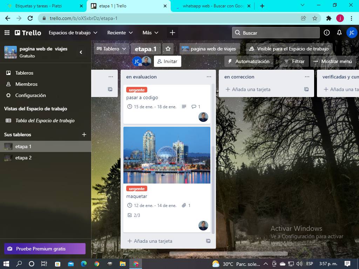
Task: Bookmark the page with the address bar star
Action: 315,18
